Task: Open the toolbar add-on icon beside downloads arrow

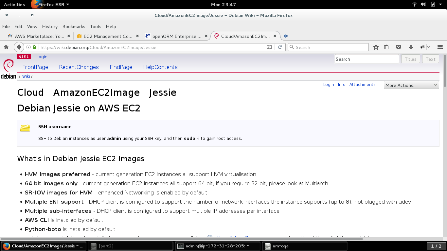Action: (422, 47)
